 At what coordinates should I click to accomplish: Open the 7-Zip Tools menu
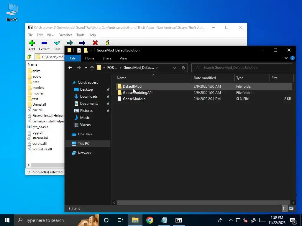pos(80,35)
